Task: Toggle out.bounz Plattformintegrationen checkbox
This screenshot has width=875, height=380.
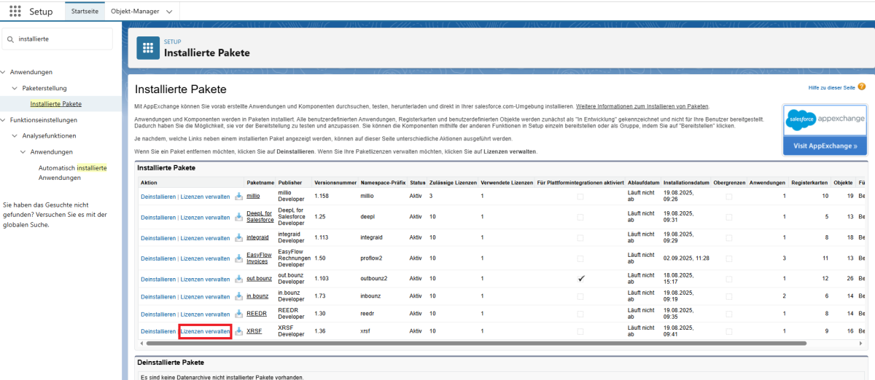Action: [580, 279]
